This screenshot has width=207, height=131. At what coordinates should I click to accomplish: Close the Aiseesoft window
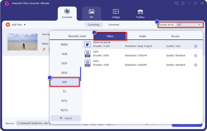[x=202, y=3]
